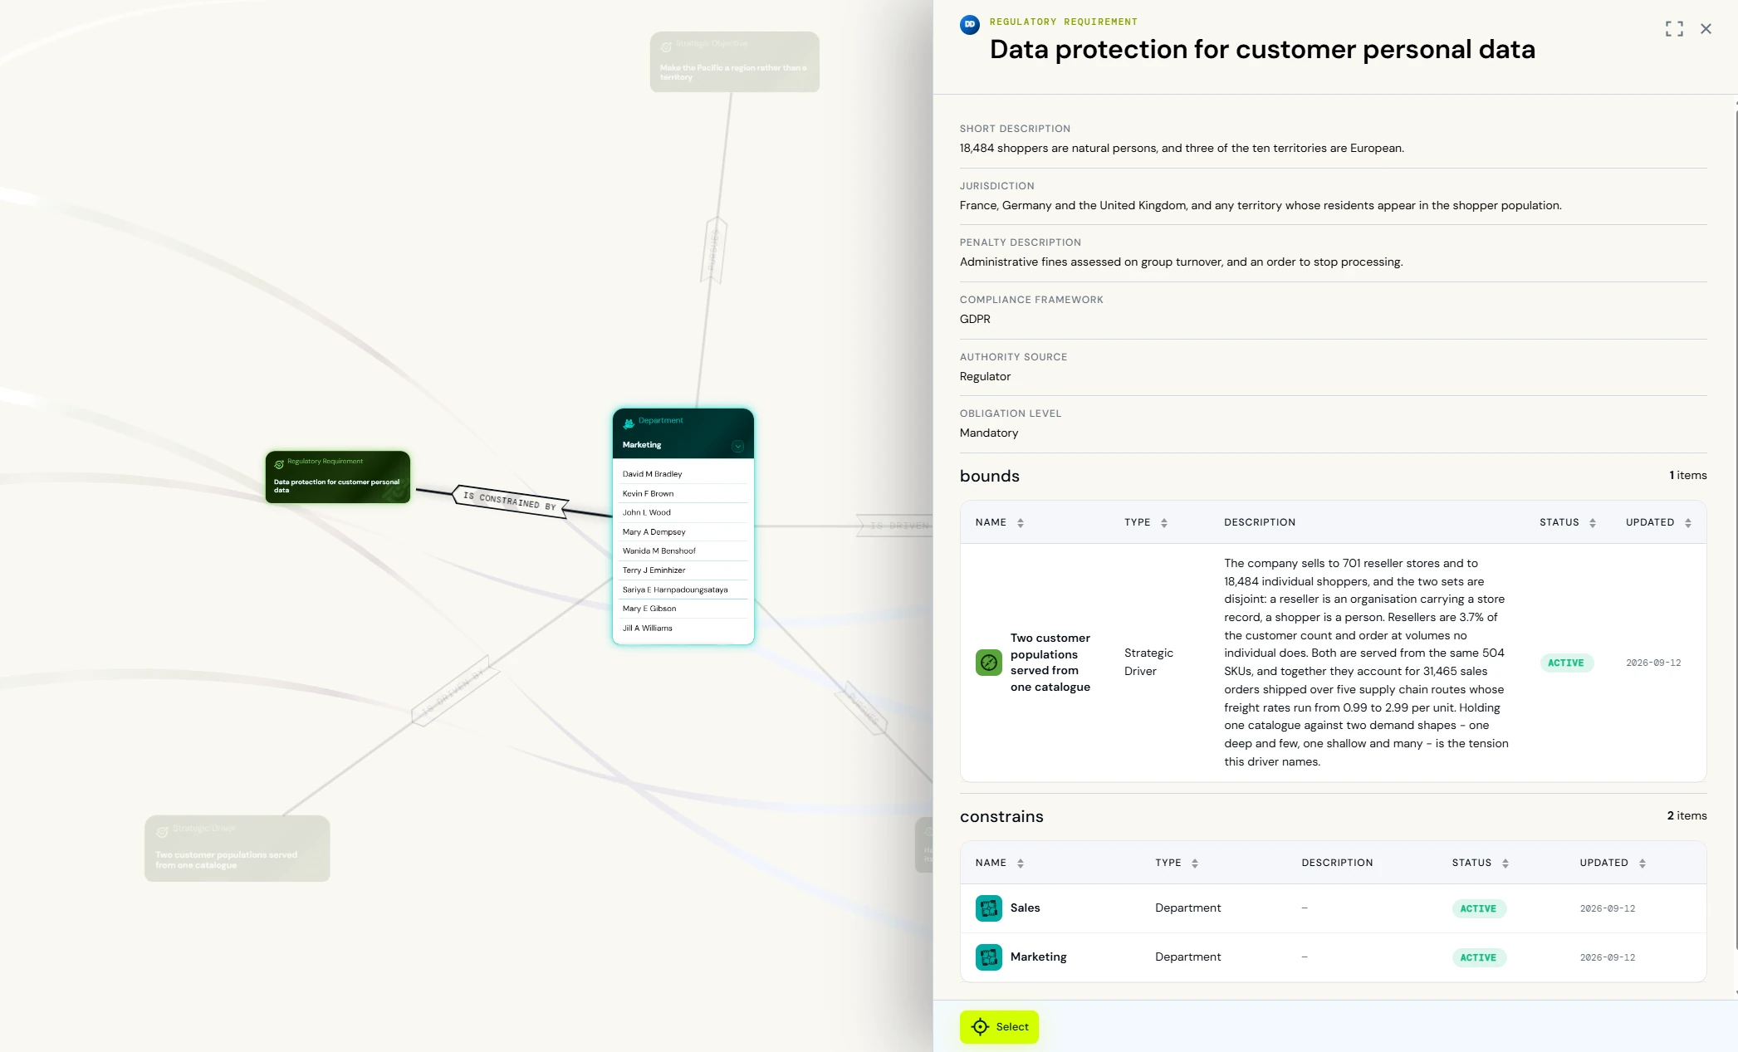1738x1052 pixels.
Task: Click the Regulatory Requirement node icon
Action: [279, 464]
